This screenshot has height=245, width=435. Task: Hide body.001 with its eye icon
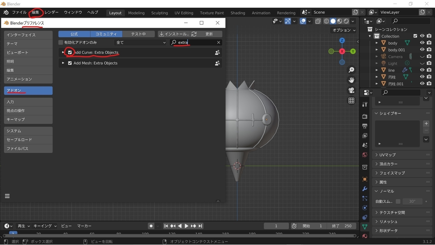coord(422,50)
